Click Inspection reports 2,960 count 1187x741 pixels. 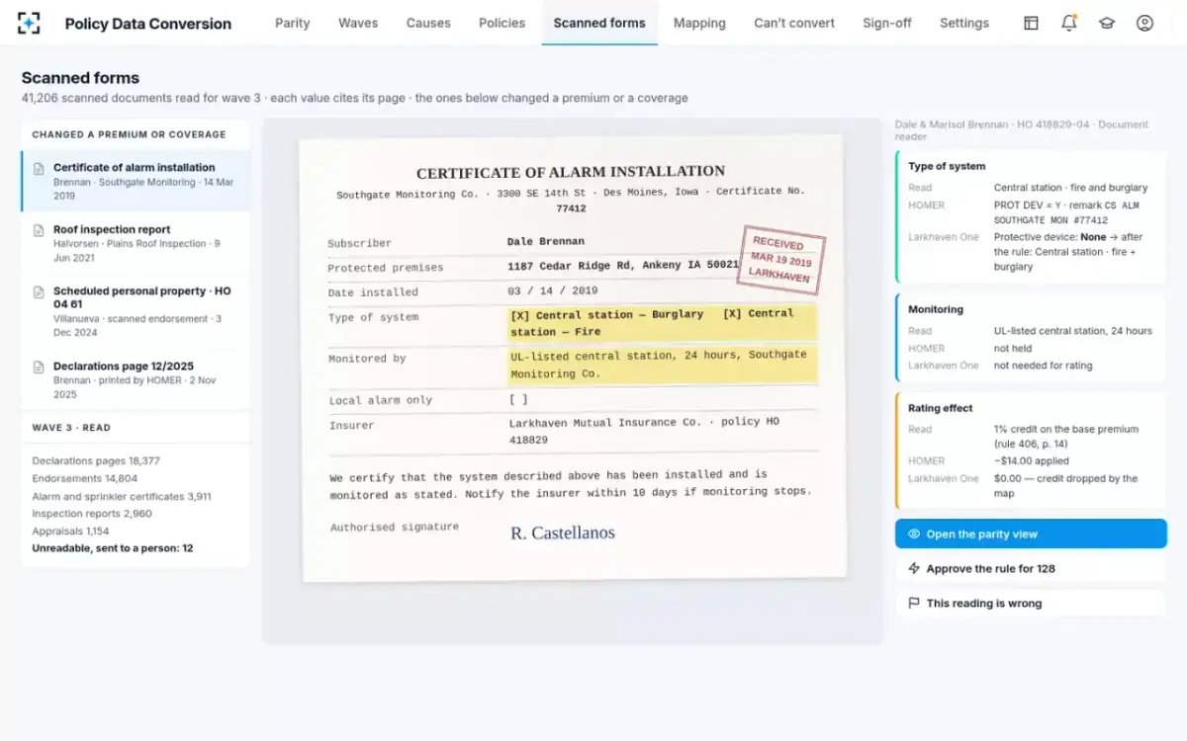[92, 514]
